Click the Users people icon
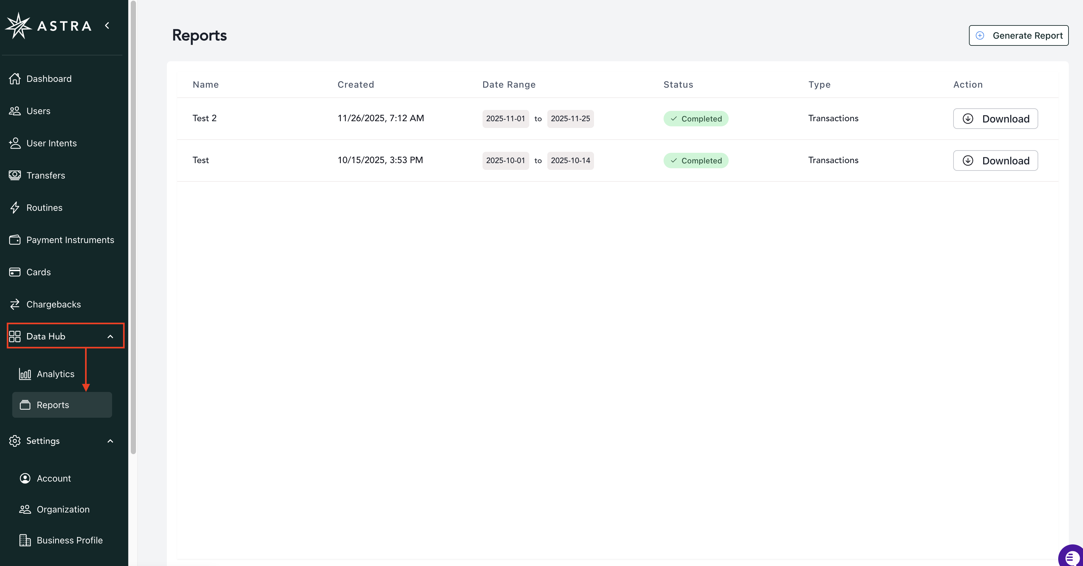Image resolution: width=1083 pixels, height=566 pixels. [x=15, y=111]
